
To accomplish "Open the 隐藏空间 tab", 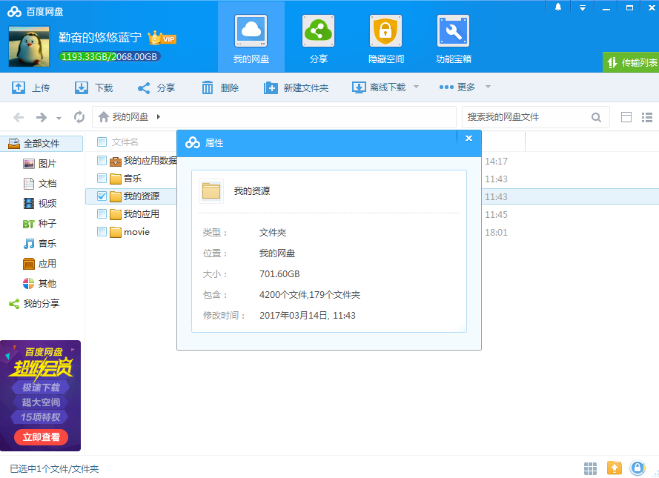I will click(385, 39).
